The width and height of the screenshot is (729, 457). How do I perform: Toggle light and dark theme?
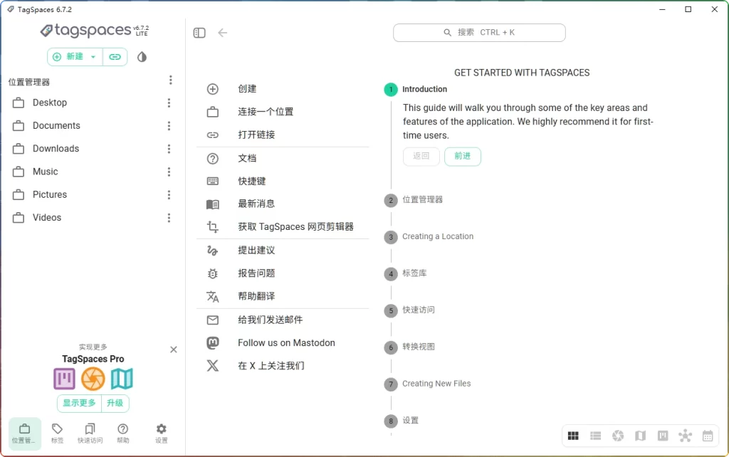[141, 56]
